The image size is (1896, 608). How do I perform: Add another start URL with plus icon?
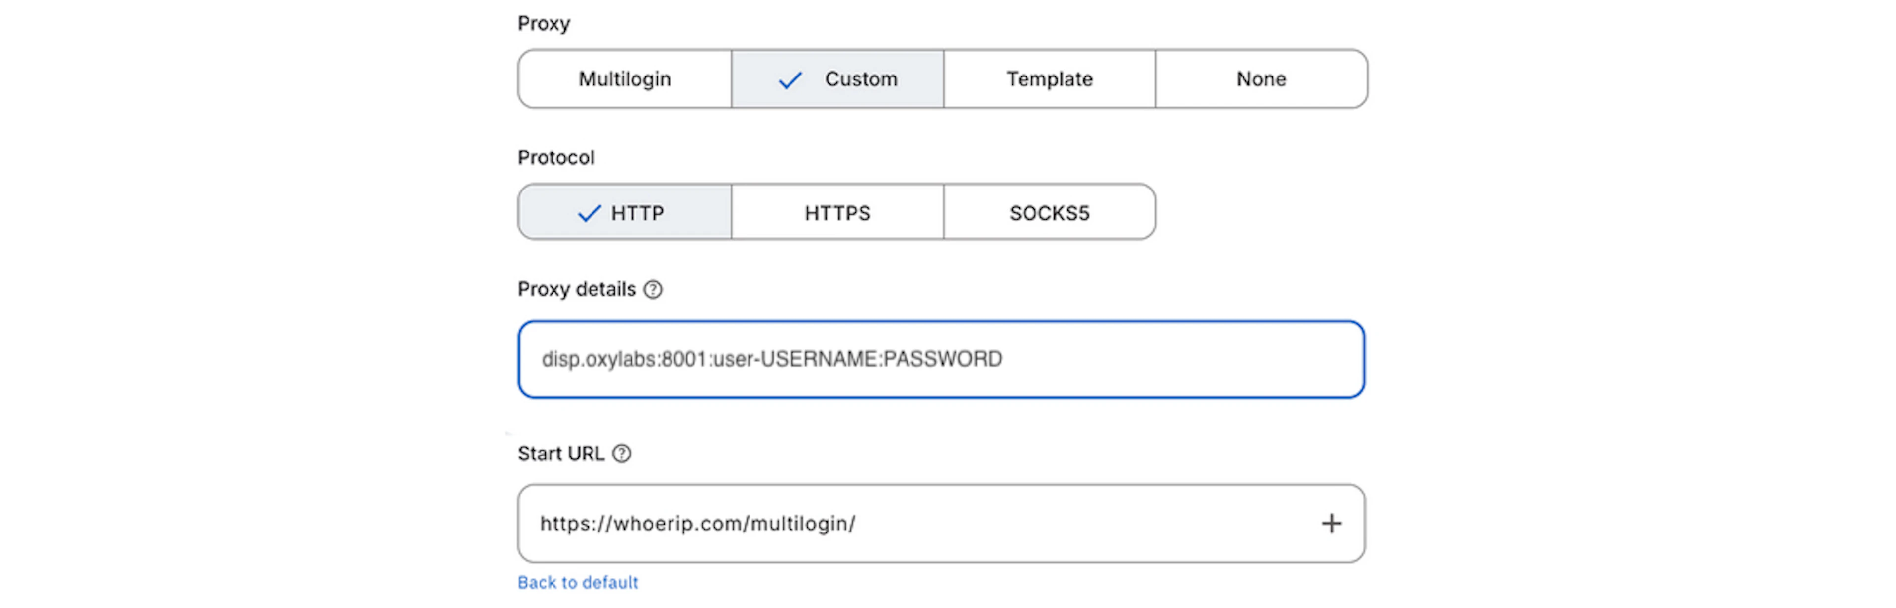tap(1331, 523)
